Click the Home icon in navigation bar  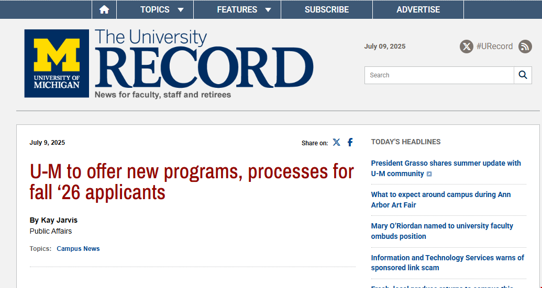coord(104,9)
